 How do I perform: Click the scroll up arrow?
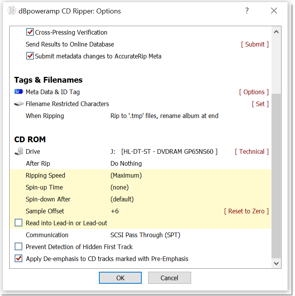tap(276, 32)
